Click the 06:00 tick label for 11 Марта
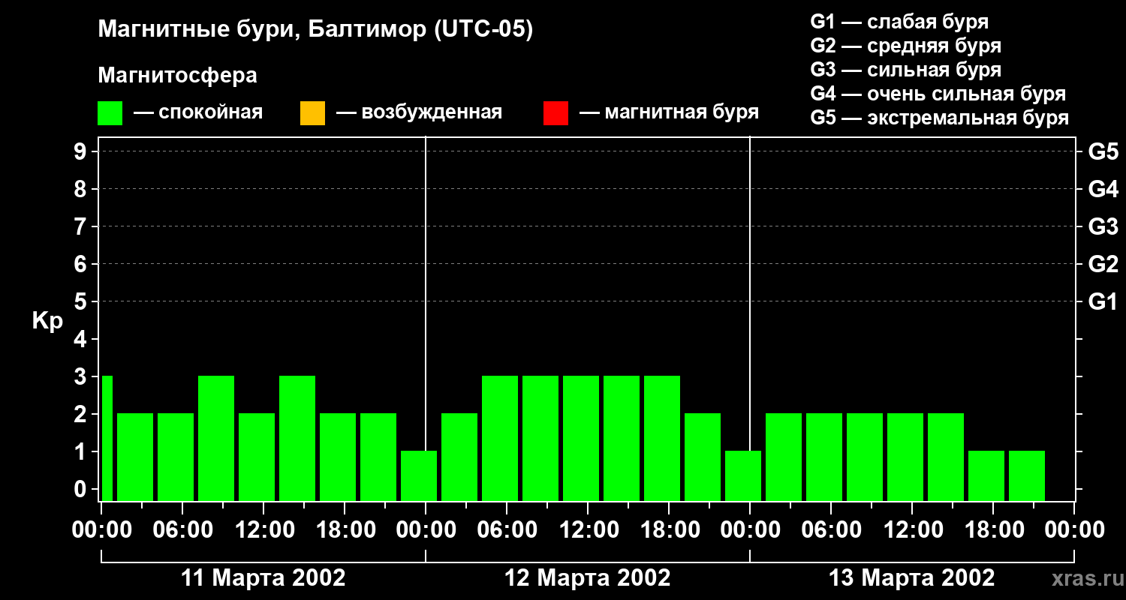Screen dimensions: 1126x600 (x=182, y=530)
